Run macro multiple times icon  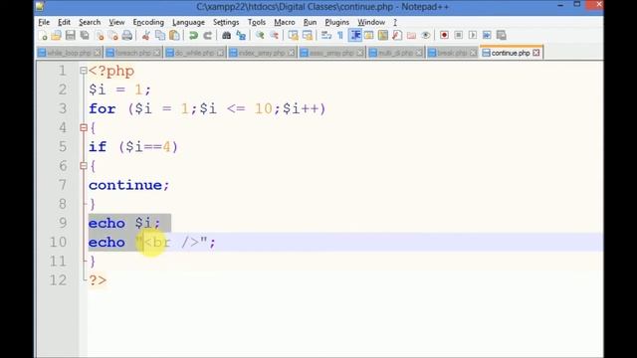click(487, 36)
